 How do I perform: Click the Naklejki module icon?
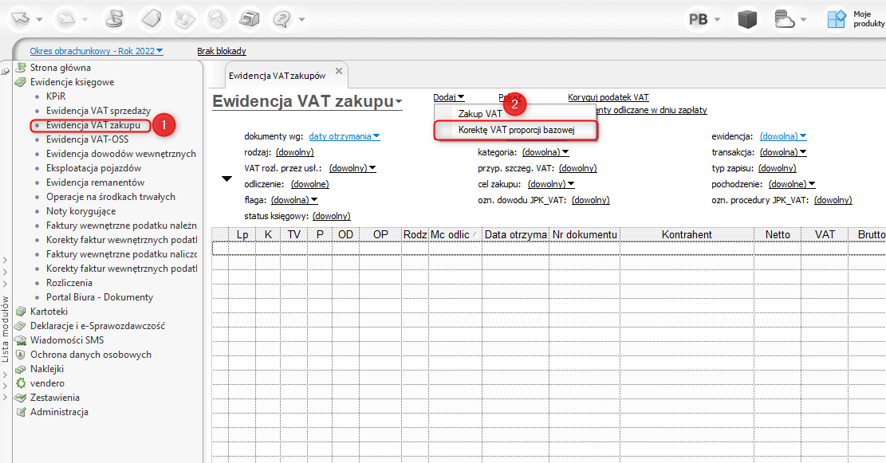point(21,369)
